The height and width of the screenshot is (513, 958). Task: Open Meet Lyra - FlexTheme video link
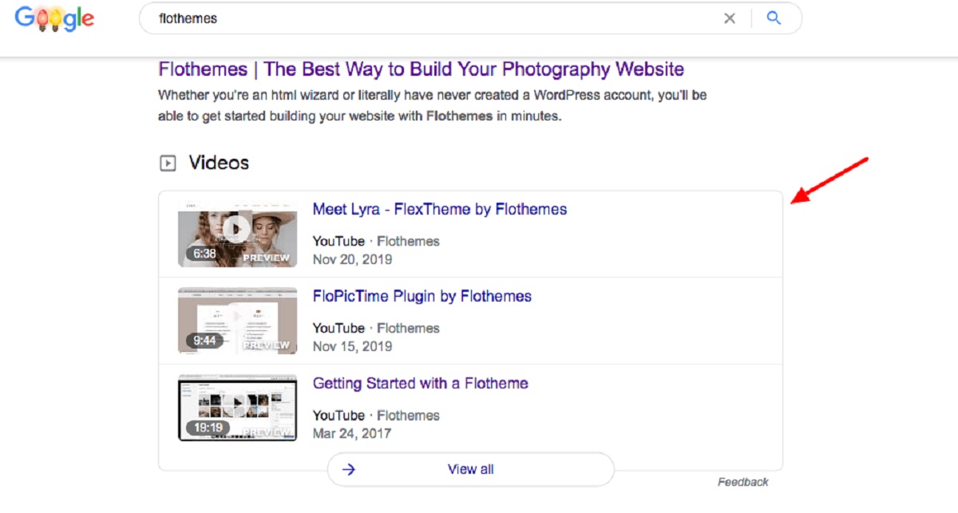[440, 209]
